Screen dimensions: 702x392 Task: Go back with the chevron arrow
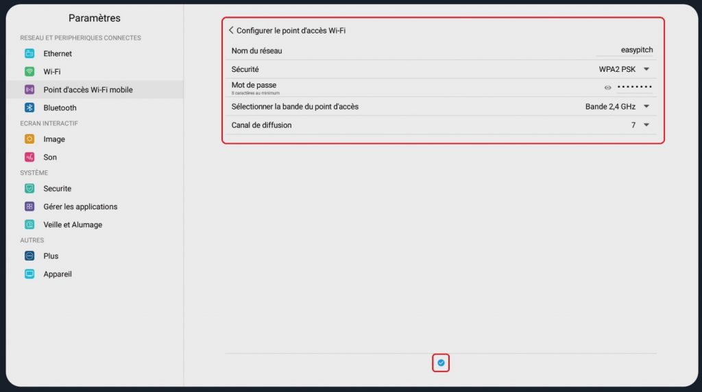click(231, 30)
